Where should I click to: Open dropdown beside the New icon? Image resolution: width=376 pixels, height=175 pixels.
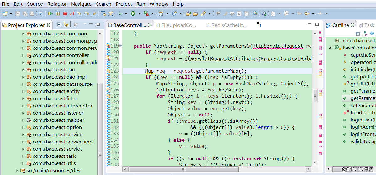[x=11, y=14]
